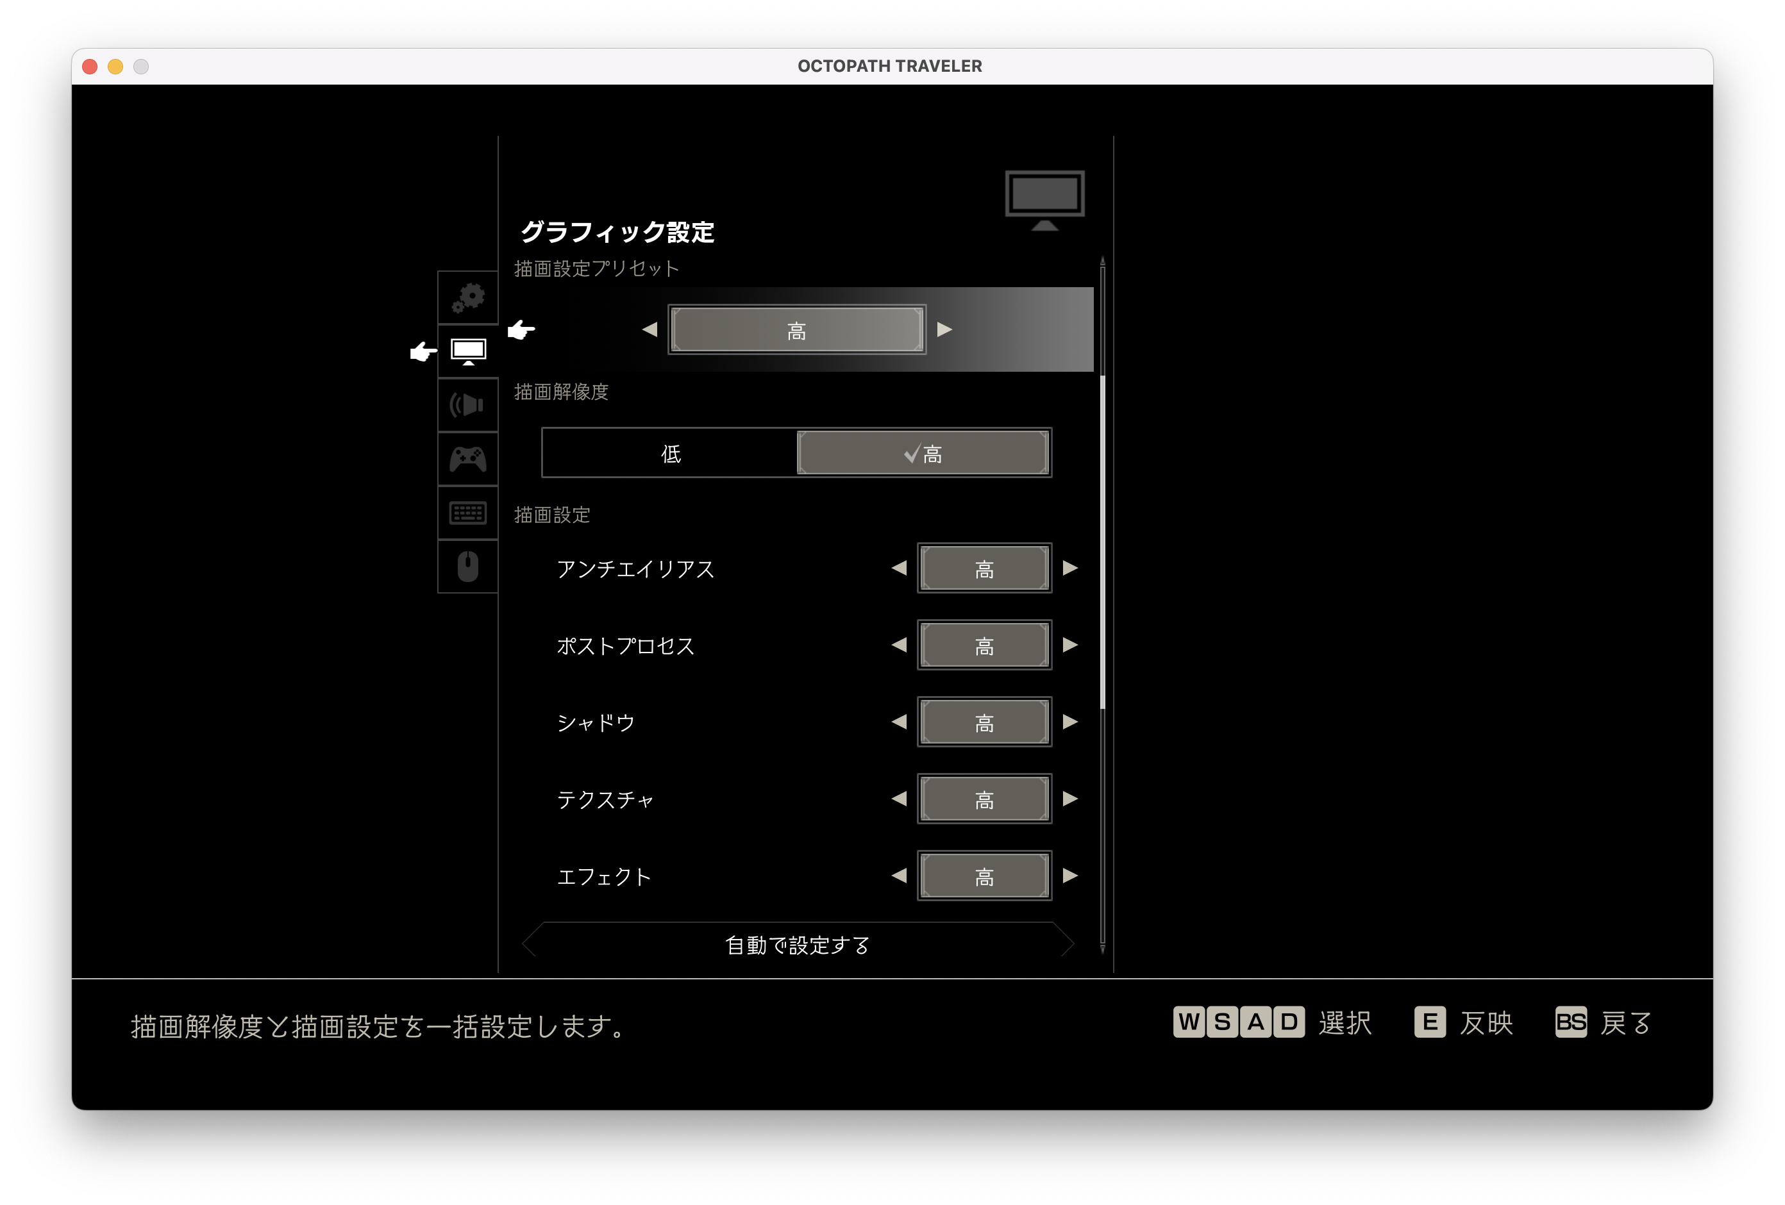Open the gamepad controller settings tab
1785x1205 pixels.
468,460
